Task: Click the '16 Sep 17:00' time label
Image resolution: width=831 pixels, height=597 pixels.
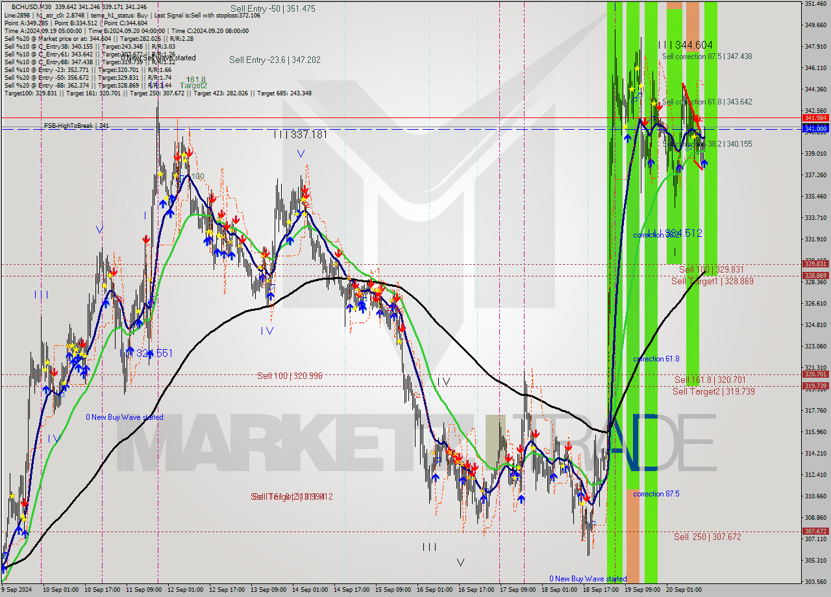Action: point(477,590)
